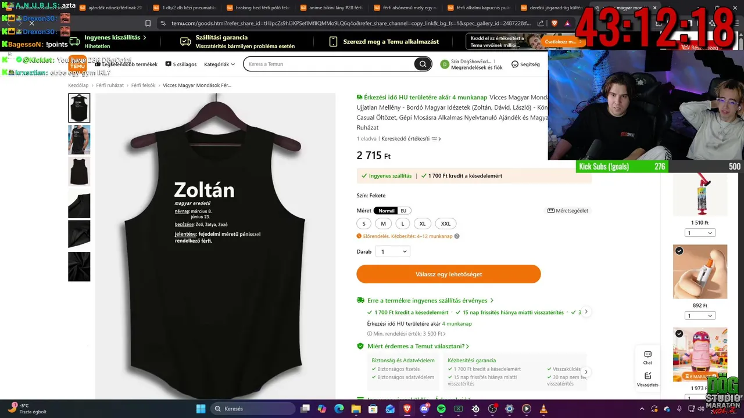Open the Méretsegédlet size guide
The height and width of the screenshot is (418, 744).
pos(568,211)
